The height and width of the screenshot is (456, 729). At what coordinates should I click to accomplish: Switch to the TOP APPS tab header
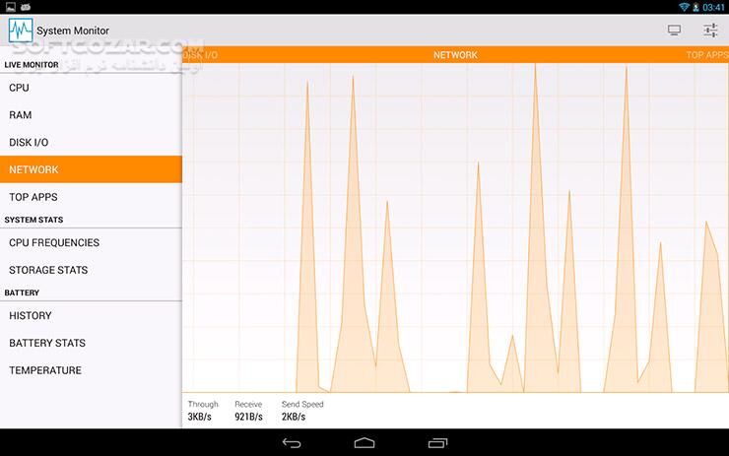707,55
